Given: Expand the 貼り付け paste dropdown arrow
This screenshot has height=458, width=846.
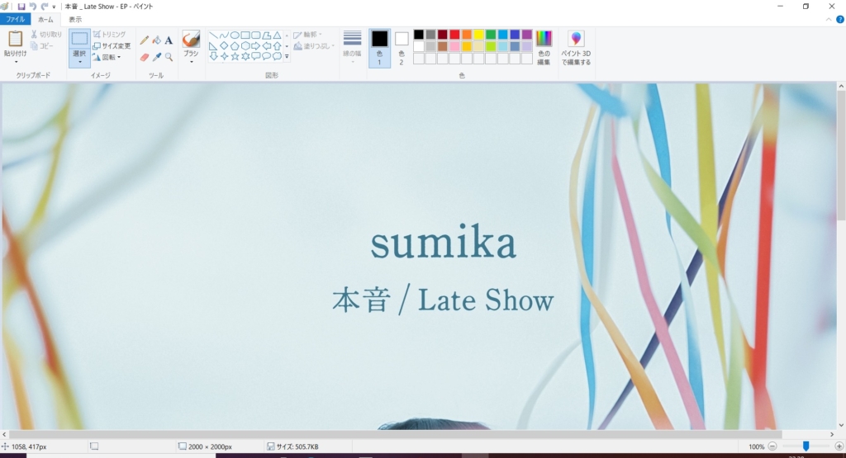Looking at the screenshot, I should [15, 62].
